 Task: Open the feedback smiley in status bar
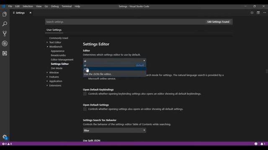(x=256, y=144)
